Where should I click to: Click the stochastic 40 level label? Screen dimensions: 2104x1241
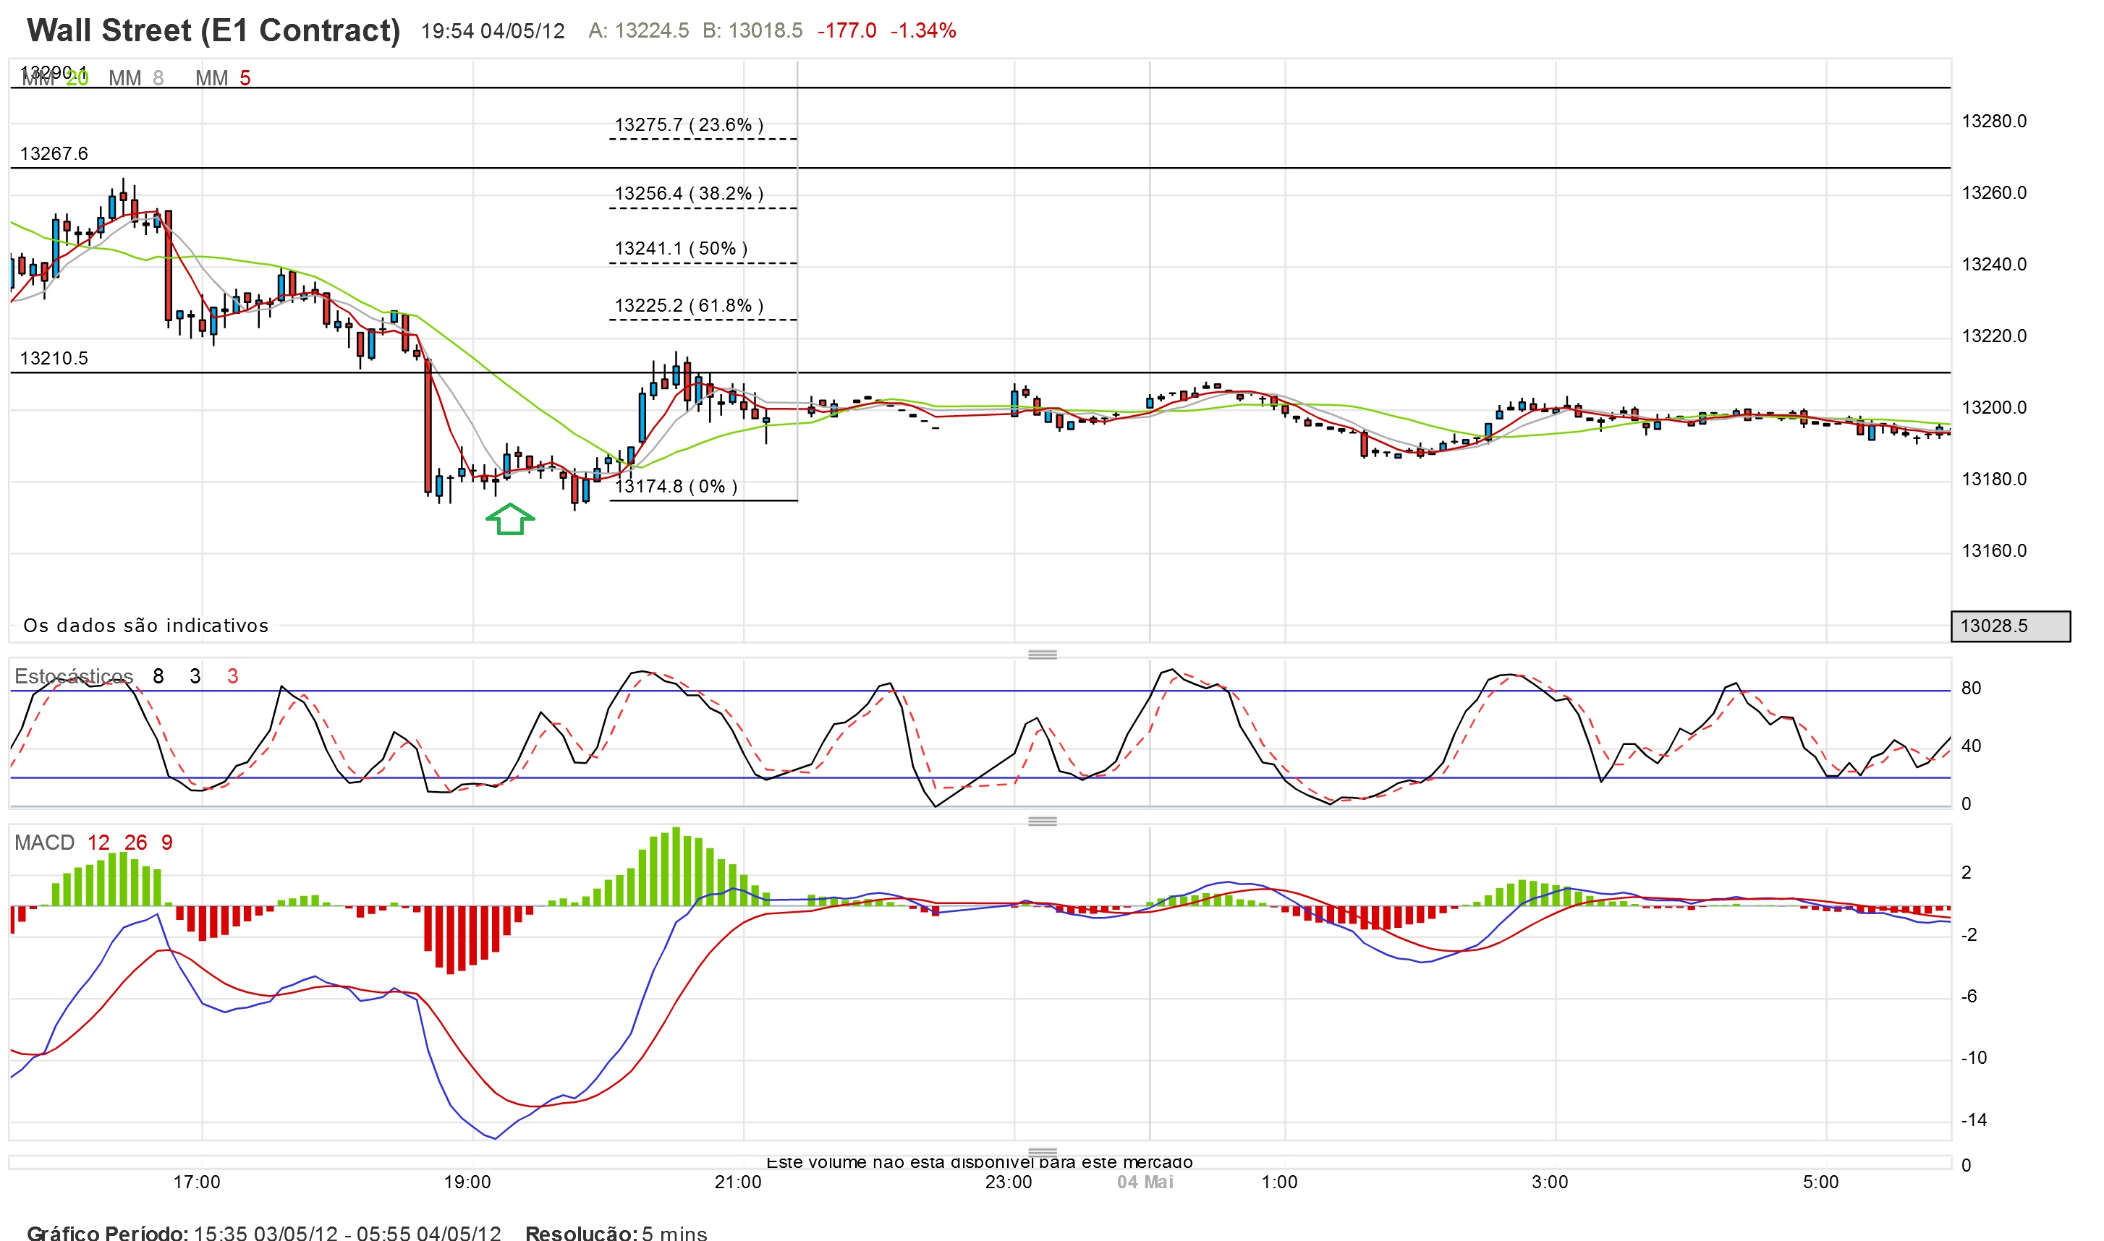(x=1972, y=747)
